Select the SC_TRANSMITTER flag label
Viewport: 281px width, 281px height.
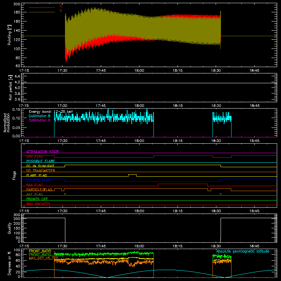click(40, 171)
